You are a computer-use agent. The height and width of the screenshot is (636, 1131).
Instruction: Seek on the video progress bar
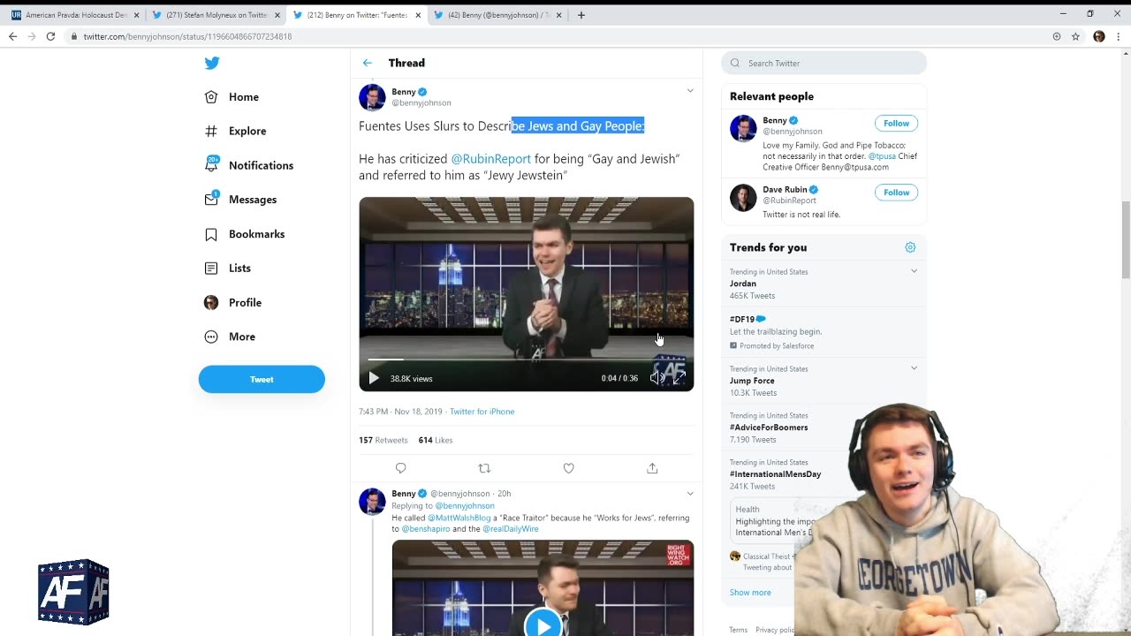tap(527, 360)
